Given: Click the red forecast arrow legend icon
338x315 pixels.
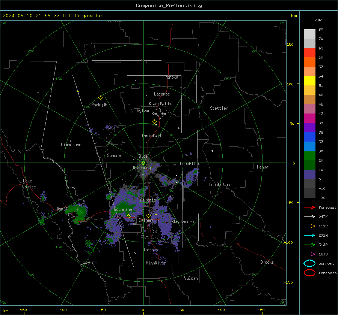Looking at the screenshot, I should coord(309,207).
